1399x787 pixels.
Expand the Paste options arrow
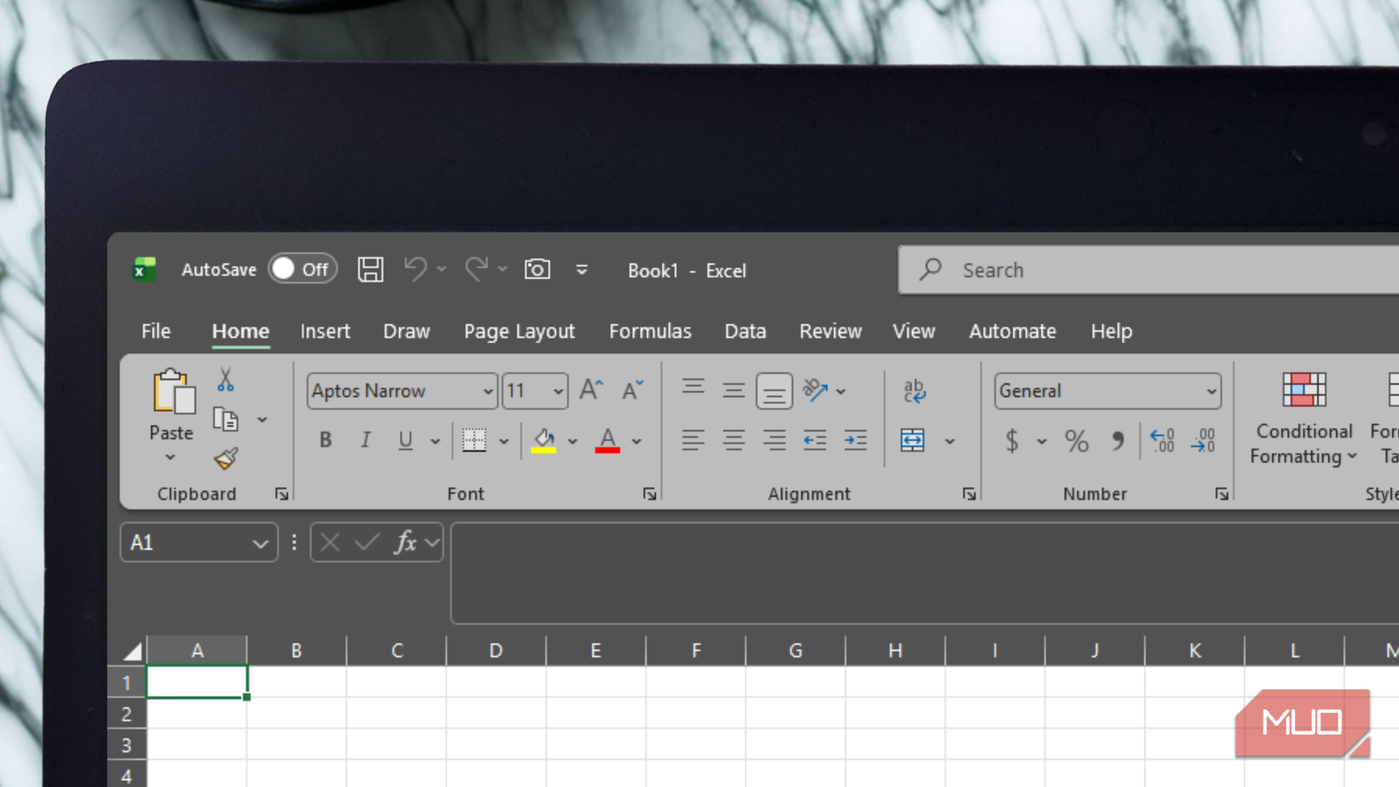coord(171,457)
